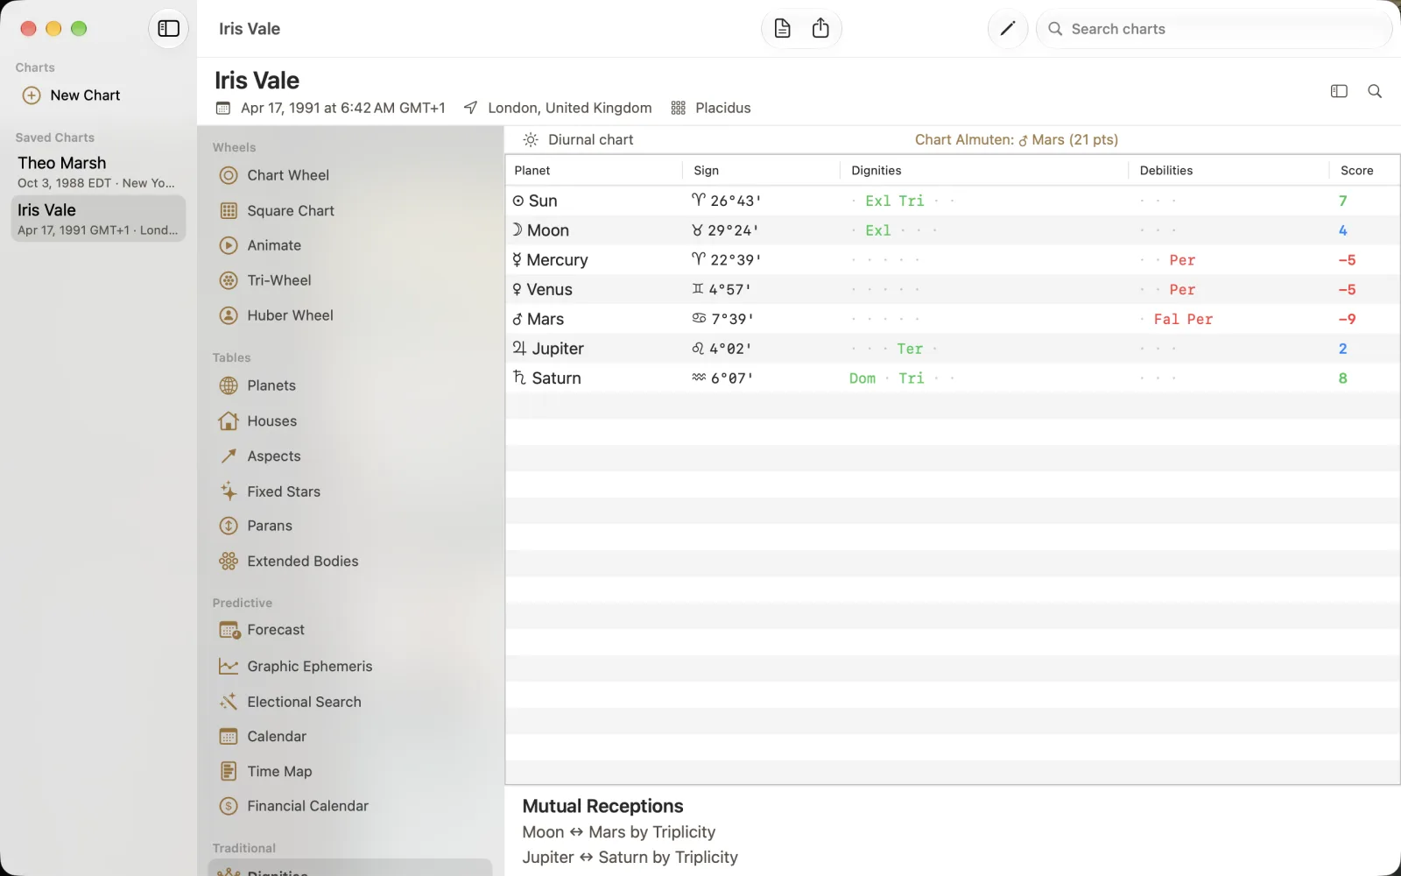Click the pencil edit chart icon
Image resolution: width=1401 pixels, height=876 pixels.
(1008, 29)
